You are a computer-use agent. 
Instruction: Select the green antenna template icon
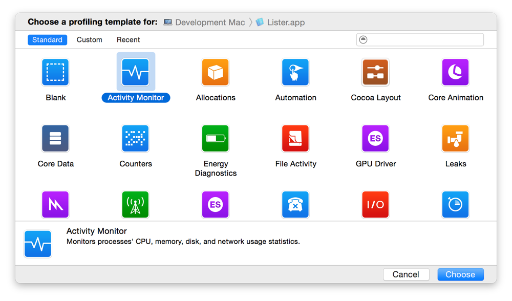tap(135, 205)
